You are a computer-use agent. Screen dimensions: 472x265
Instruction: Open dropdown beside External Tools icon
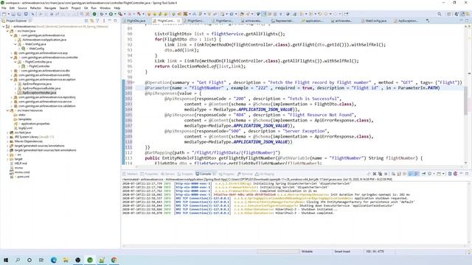click(x=125, y=14)
